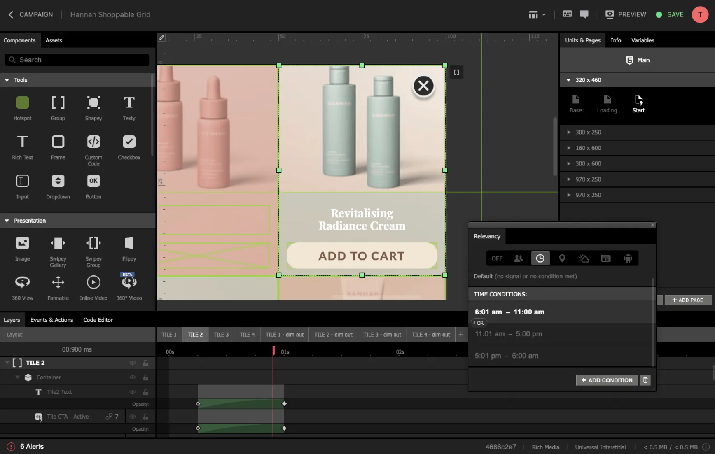Viewport: 715px width, 454px height.
Task: Lock the TILE 2 layer
Action: pyautogui.click(x=146, y=363)
